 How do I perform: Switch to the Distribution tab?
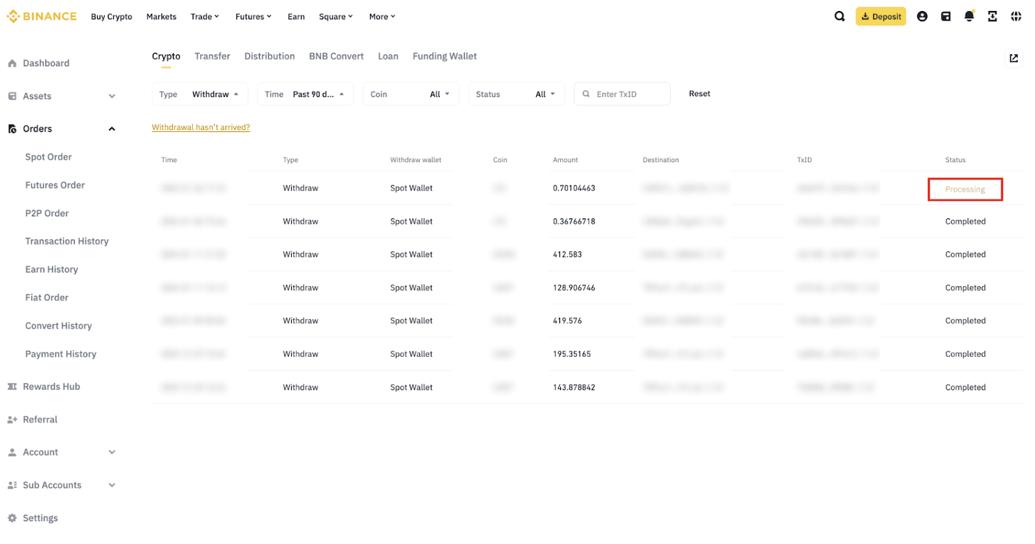click(270, 57)
